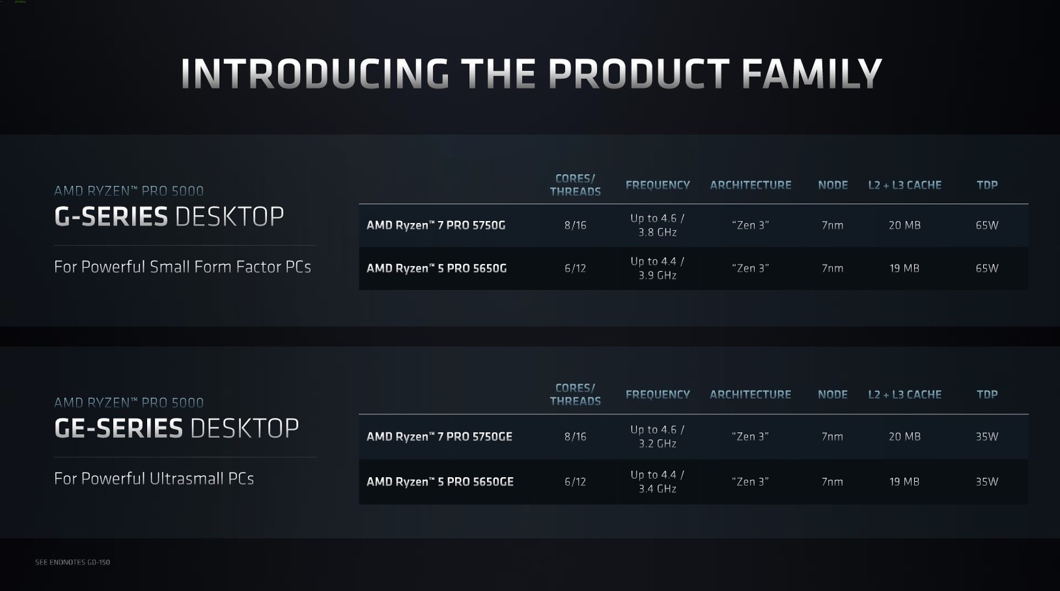Click the GE-SERIES DESKTOP heading
Image resolution: width=1060 pixels, height=591 pixels.
176,428
